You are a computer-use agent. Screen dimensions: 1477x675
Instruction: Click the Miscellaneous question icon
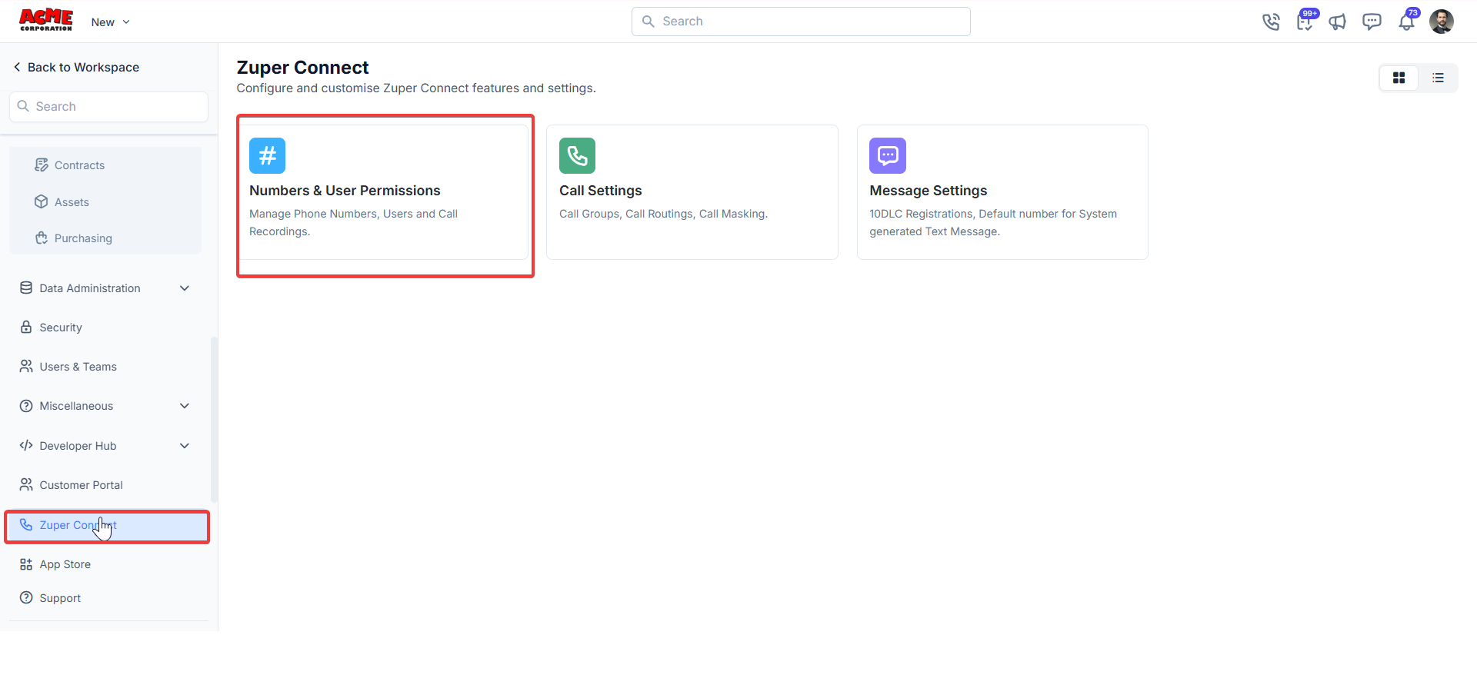(26, 405)
